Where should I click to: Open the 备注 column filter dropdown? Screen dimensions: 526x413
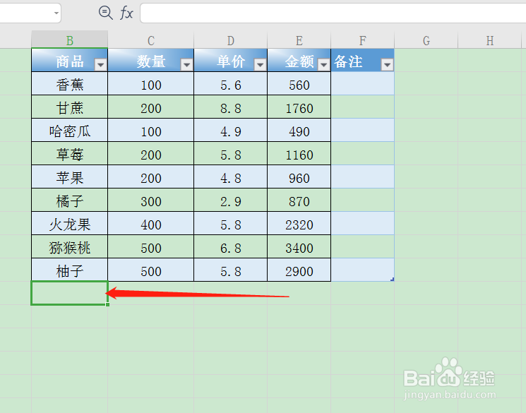[387, 64]
